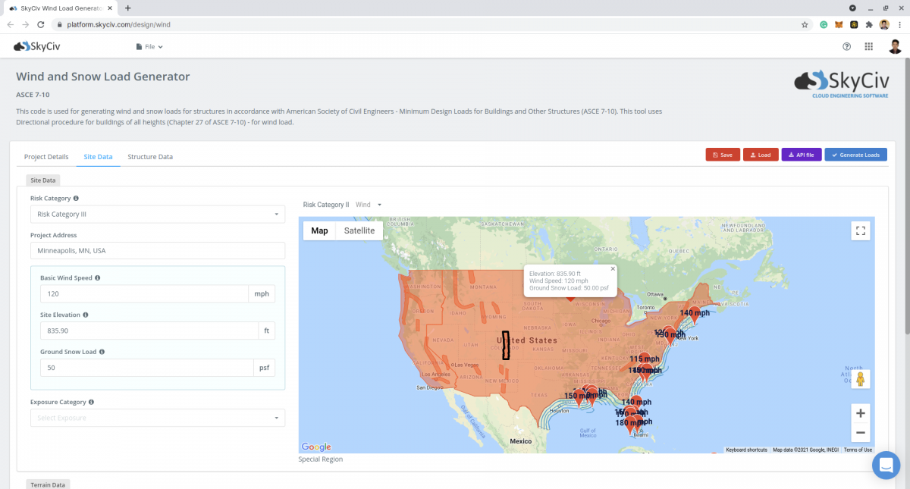
Task: Expand the Risk Category III dropdown
Action: coord(157,215)
